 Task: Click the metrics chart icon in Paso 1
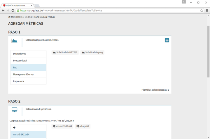tap(14, 41)
